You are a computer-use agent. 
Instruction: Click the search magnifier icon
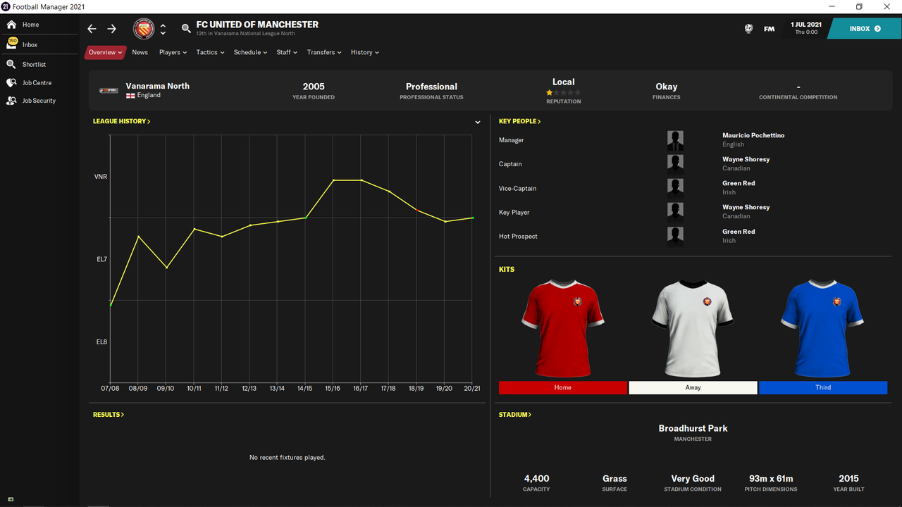[x=186, y=29]
